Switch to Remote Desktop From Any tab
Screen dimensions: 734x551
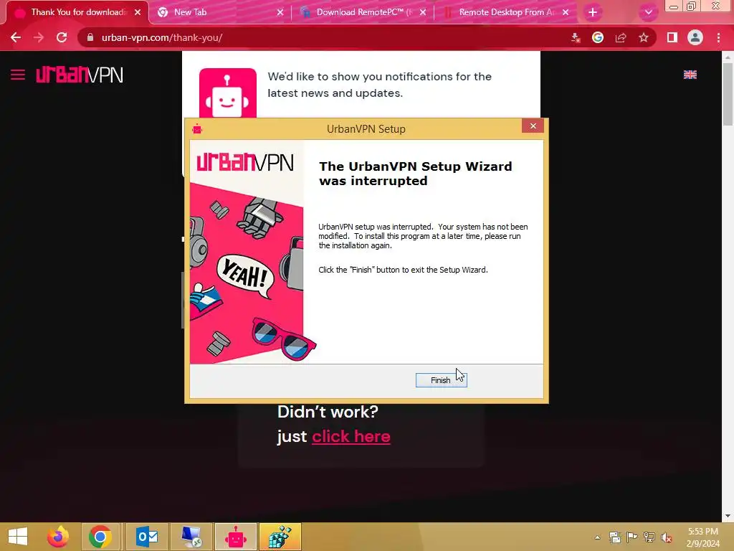pyautogui.click(x=505, y=12)
